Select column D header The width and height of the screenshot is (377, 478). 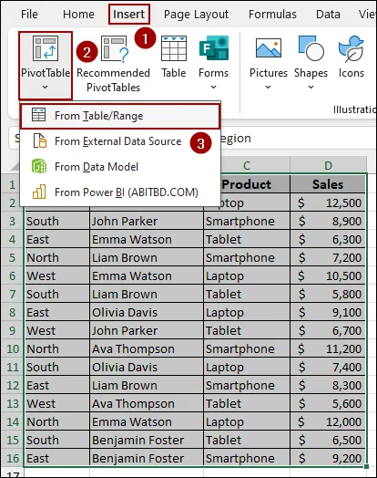click(328, 165)
